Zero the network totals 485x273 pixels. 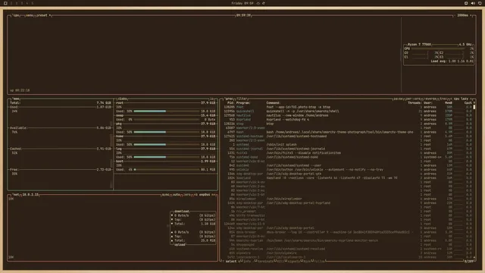tap(187, 195)
